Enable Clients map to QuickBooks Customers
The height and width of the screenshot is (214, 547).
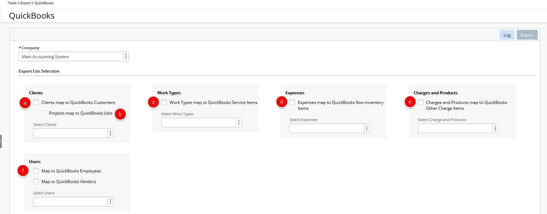(x=36, y=102)
